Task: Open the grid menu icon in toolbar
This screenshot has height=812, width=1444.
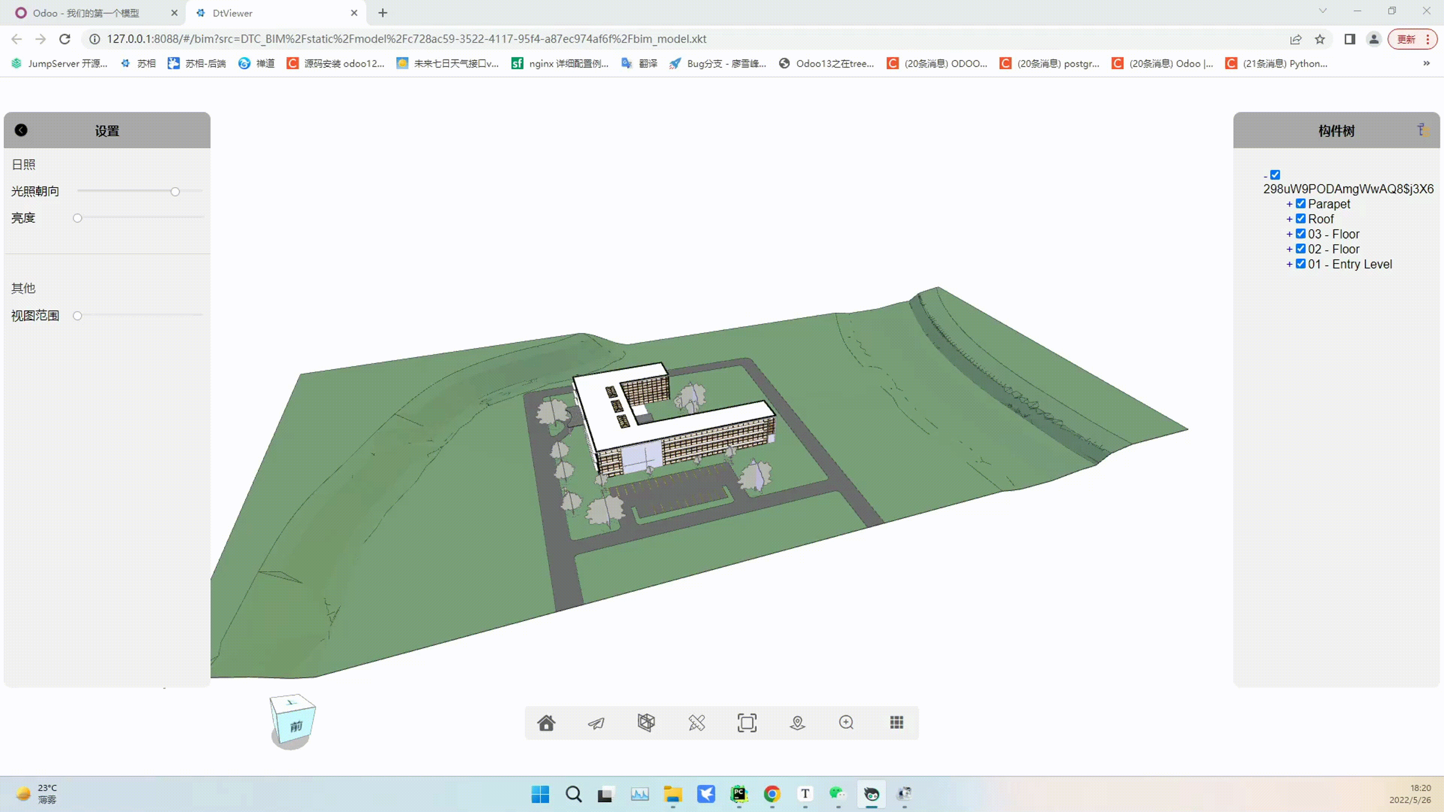Action: point(896,723)
